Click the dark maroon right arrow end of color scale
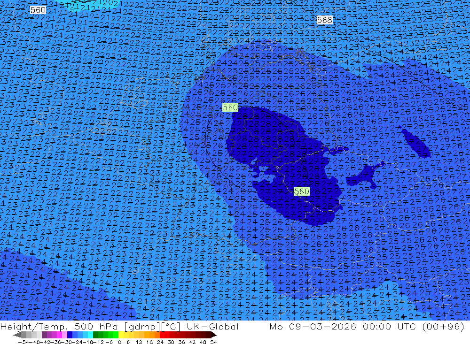Viewport: 470px width, 344px height. [214, 335]
